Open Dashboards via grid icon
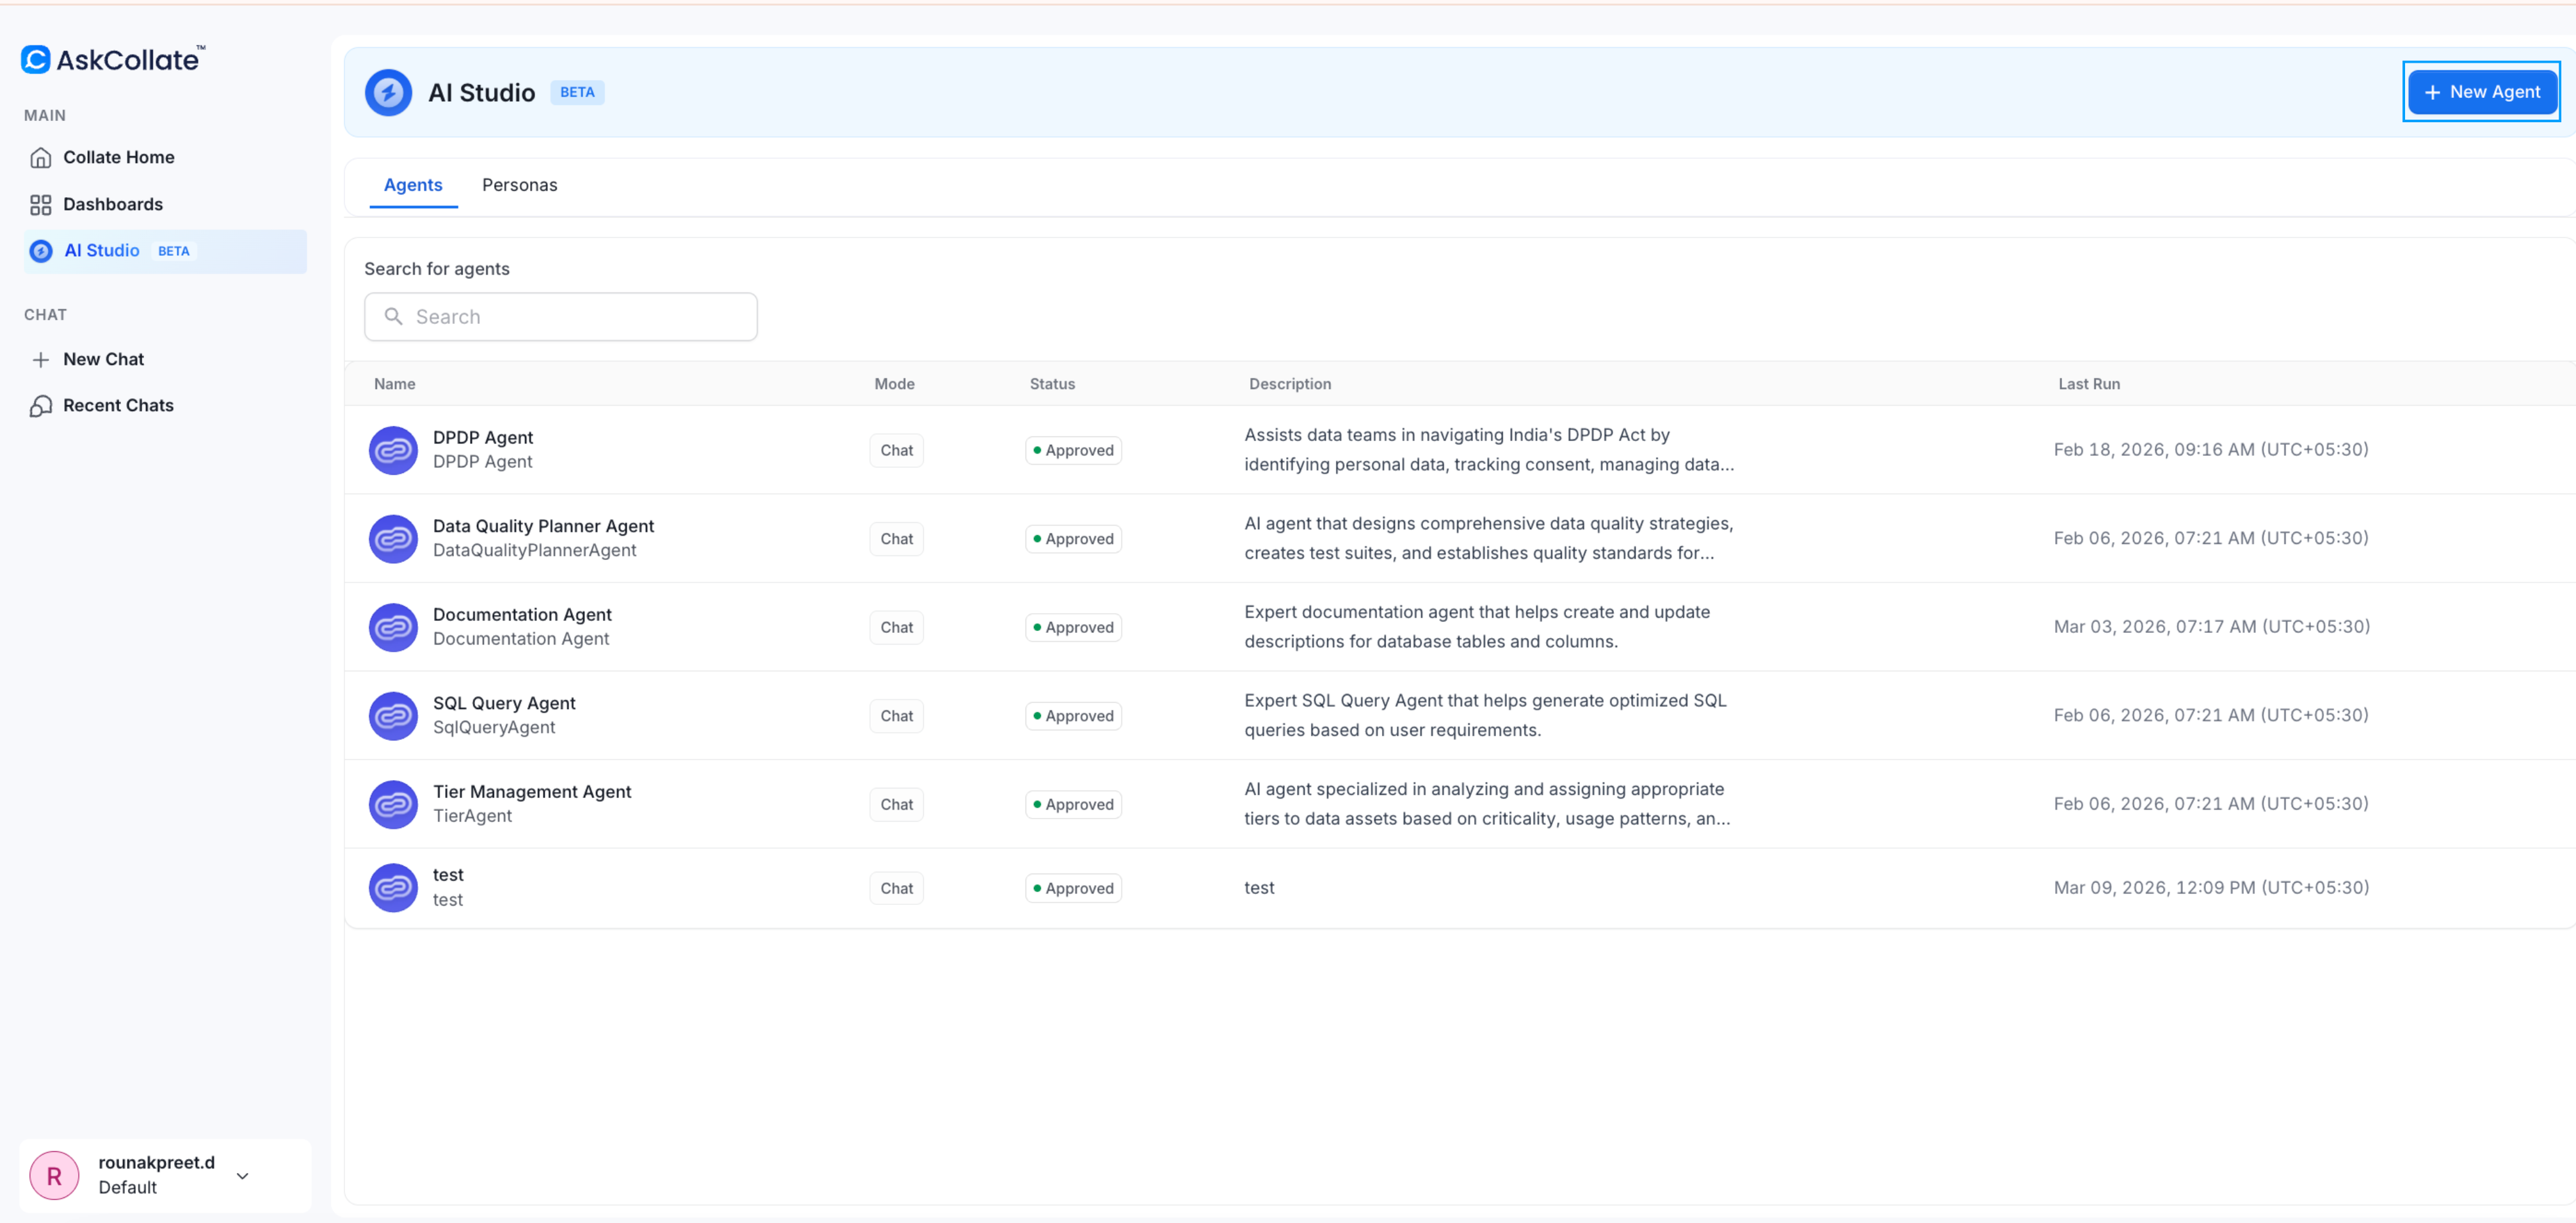This screenshot has height=1223, width=2576. point(40,205)
